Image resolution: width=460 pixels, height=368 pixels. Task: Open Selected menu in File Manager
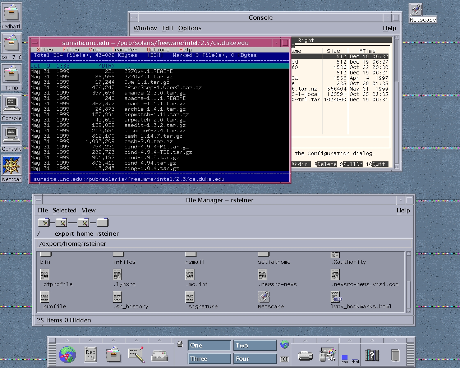pyautogui.click(x=65, y=210)
